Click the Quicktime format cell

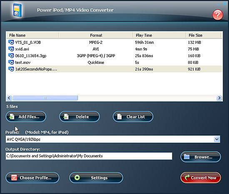pyautogui.click(x=96, y=63)
